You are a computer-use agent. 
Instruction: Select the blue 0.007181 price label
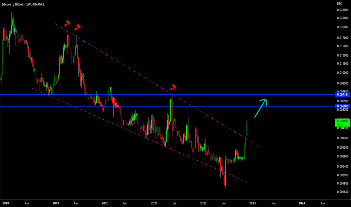343,94
